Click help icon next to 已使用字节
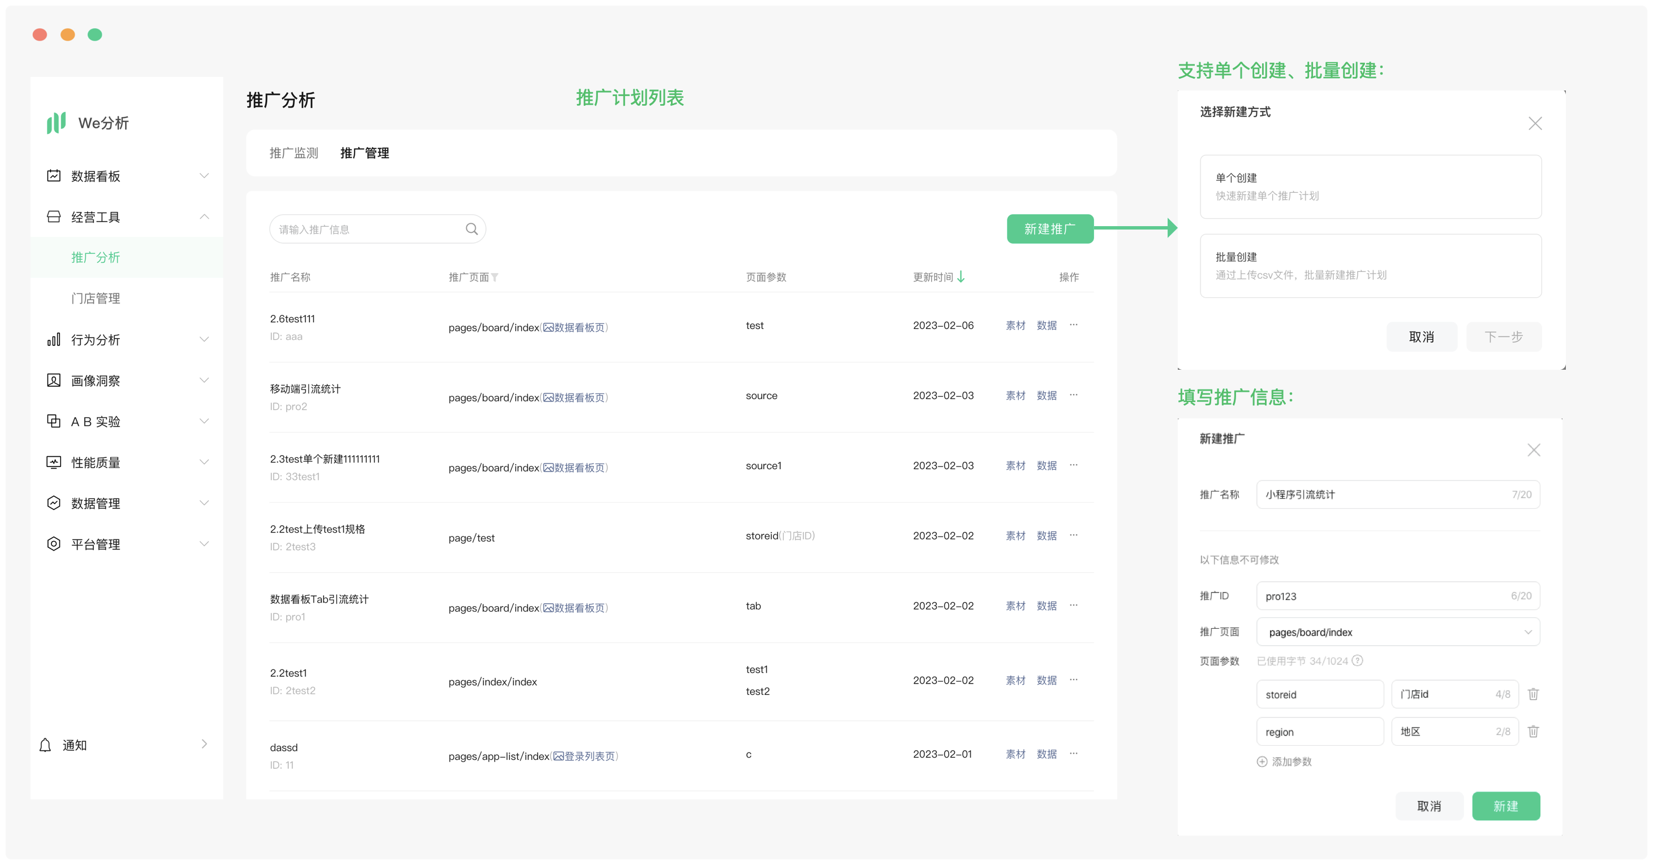Viewport: 1653px width, 865px height. tap(1357, 660)
